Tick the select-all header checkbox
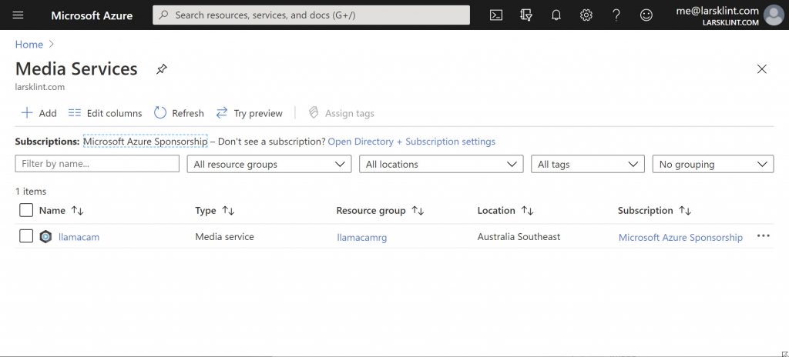The height and width of the screenshot is (357, 789). (26, 210)
